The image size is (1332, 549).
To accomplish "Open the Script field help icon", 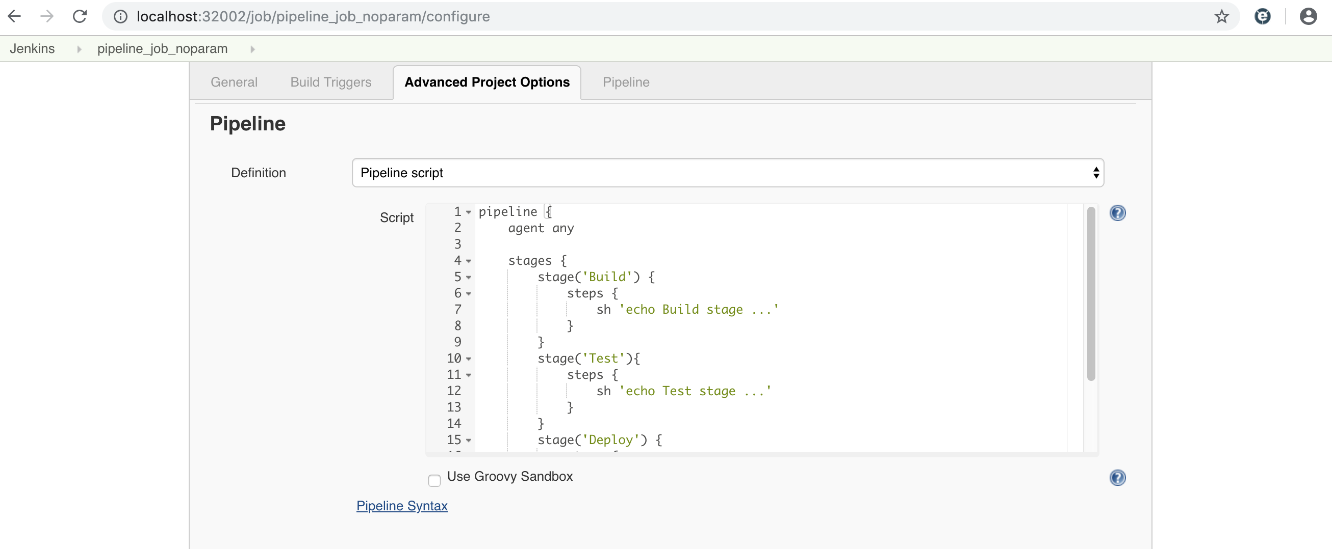I will click(1118, 212).
